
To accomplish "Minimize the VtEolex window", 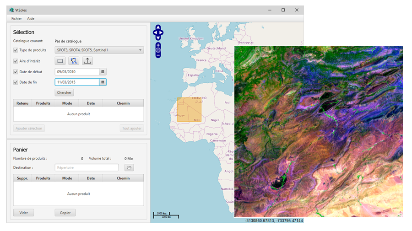I will click(270, 10).
